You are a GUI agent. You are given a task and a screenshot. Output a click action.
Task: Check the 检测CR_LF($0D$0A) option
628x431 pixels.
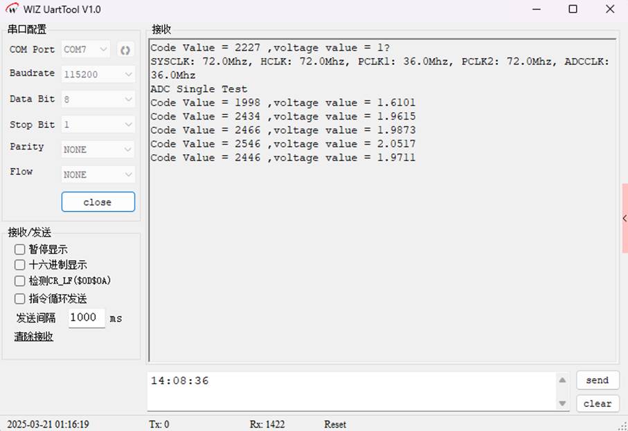[19, 281]
